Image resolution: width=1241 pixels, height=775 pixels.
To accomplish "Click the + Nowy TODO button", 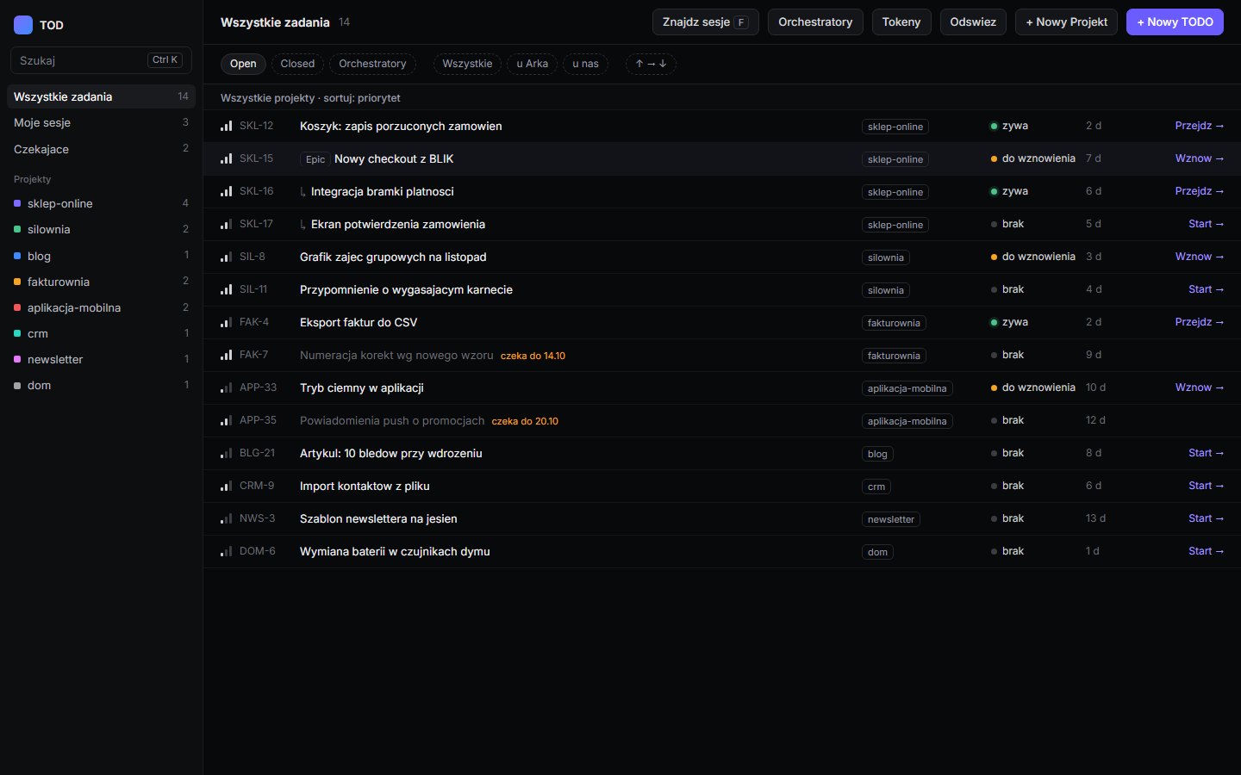I will 1175,22.
